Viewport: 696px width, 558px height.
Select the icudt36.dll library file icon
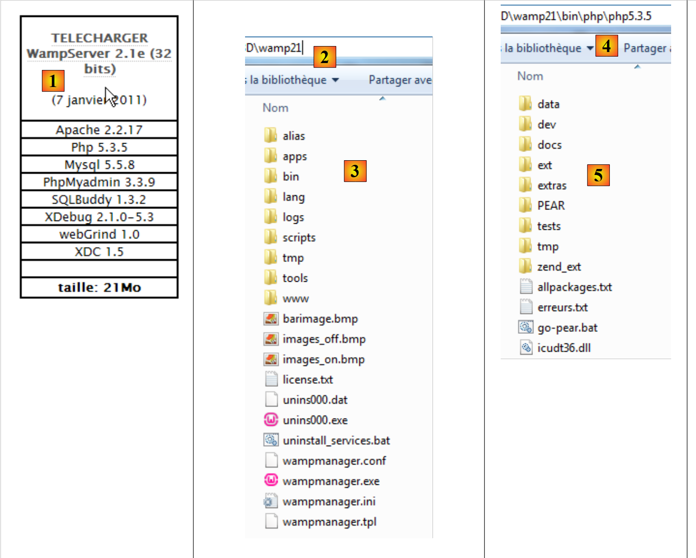[x=526, y=348]
